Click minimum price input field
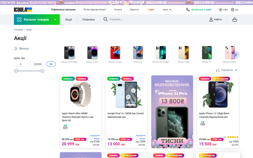The image size is (253, 158). [x=21, y=64]
